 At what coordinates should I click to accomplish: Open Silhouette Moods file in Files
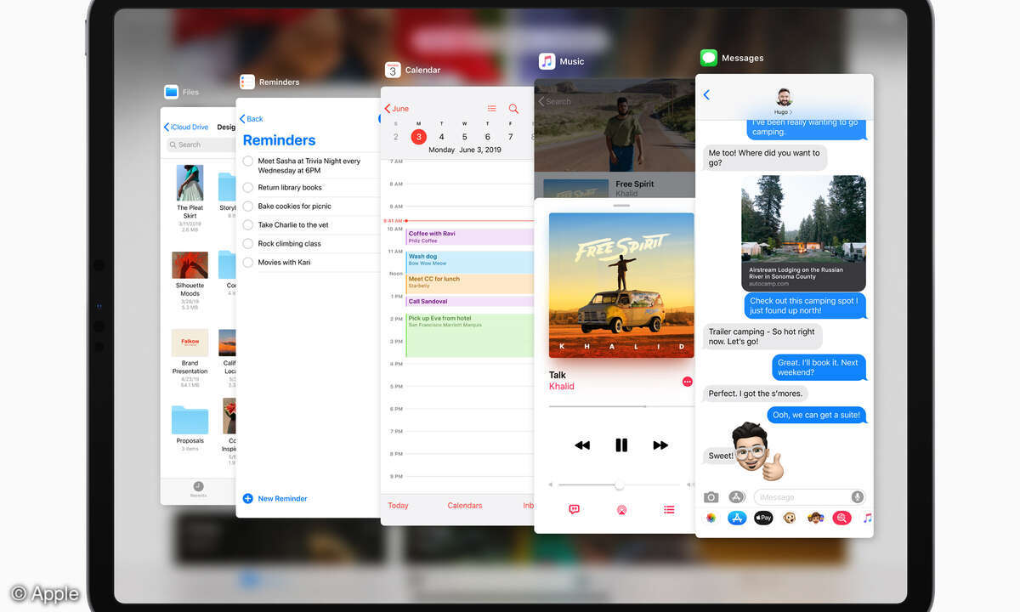tap(190, 265)
